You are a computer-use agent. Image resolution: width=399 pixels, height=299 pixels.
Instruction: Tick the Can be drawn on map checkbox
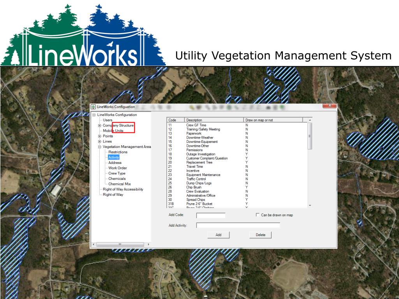pos(258,215)
